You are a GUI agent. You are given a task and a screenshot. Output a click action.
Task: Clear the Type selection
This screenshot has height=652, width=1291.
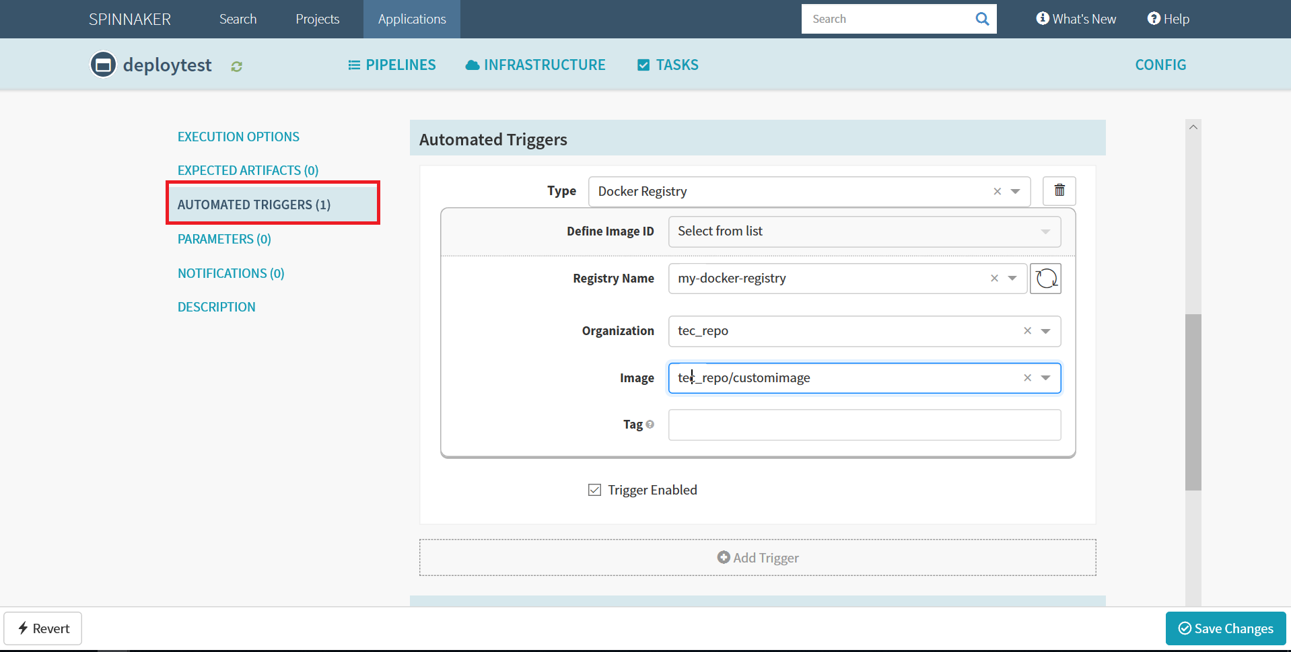(x=997, y=192)
